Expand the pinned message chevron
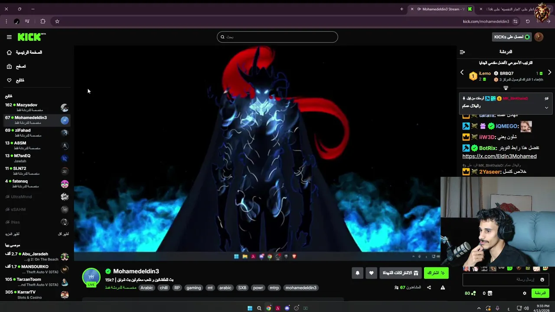555x312 pixels. pyautogui.click(x=546, y=107)
